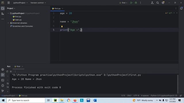The height and width of the screenshot is (103, 184).
Task: Open the main hamburger menu
Action: 9,3
